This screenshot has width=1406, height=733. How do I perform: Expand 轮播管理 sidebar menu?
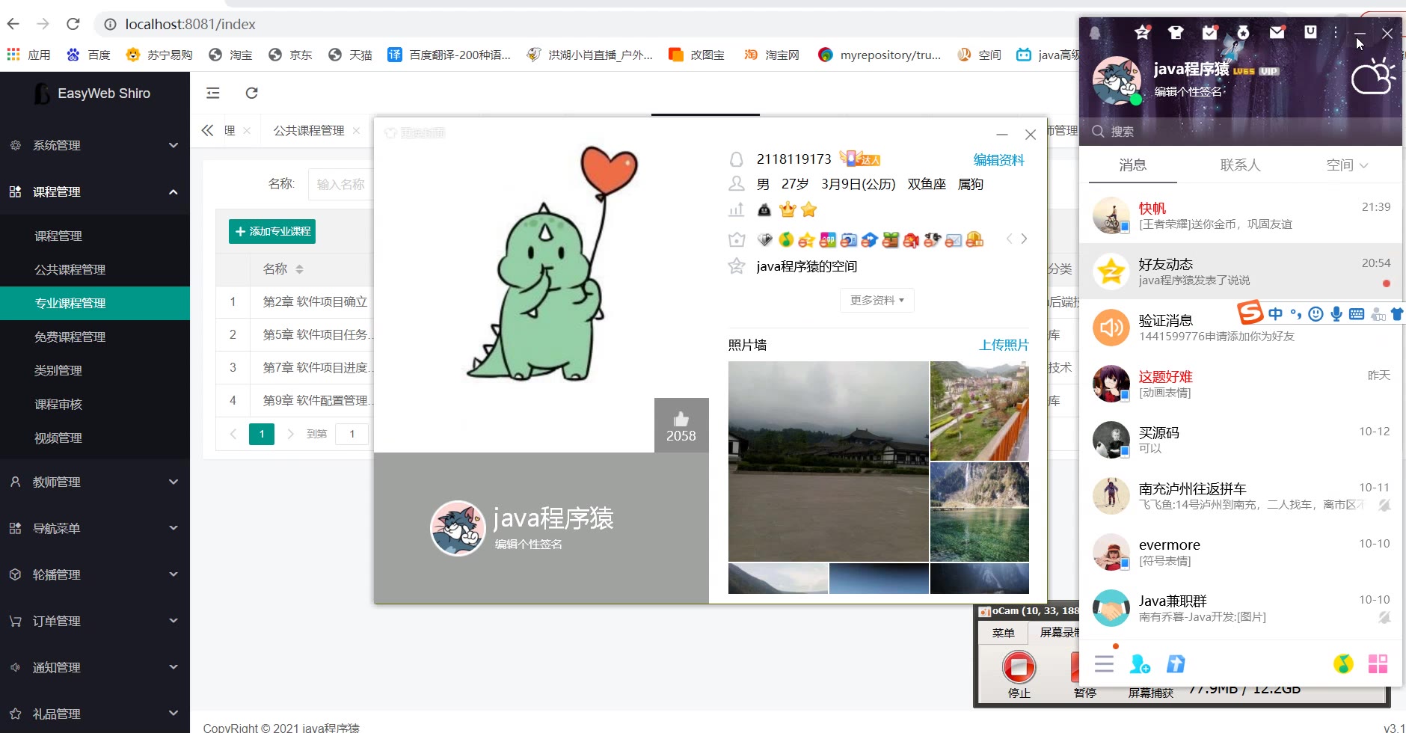tap(95, 574)
